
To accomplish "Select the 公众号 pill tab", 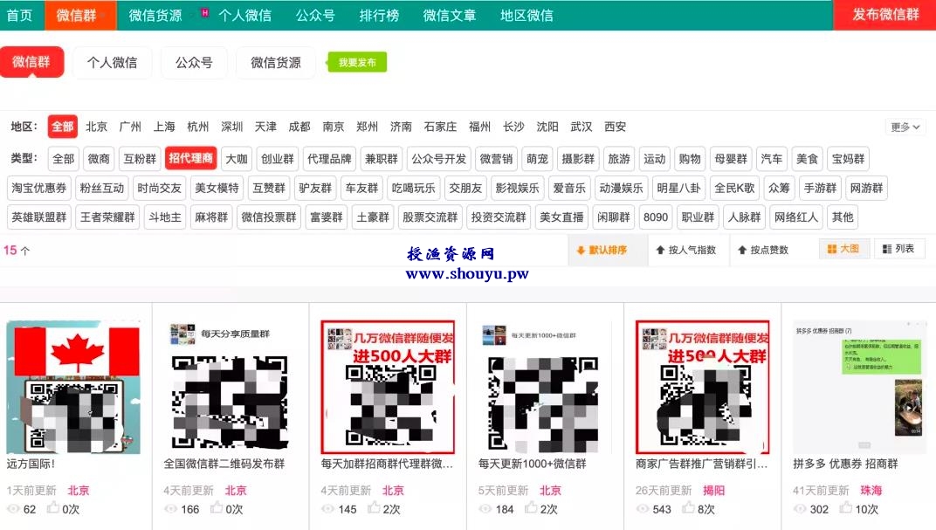I will 194,62.
